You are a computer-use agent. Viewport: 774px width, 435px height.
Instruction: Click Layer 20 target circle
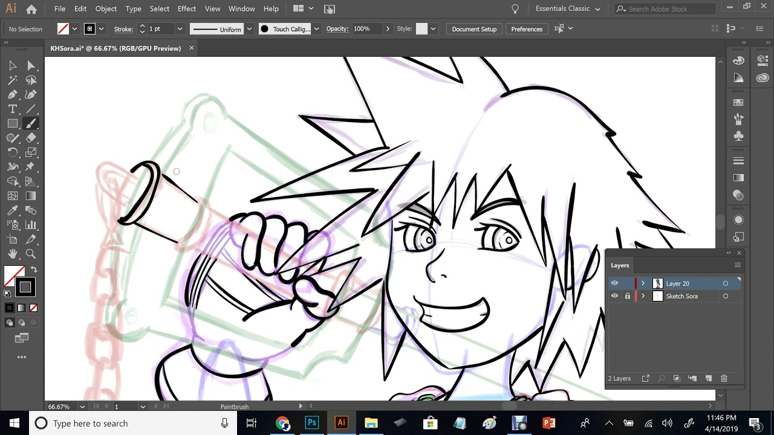(726, 283)
